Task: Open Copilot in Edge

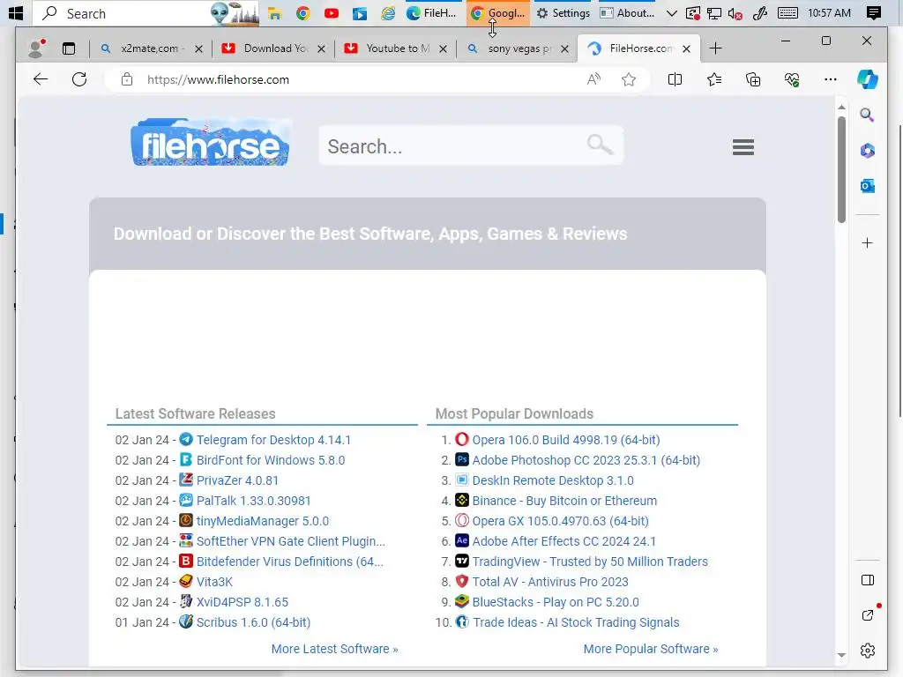Action: pyautogui.click(x=868, y=79)
